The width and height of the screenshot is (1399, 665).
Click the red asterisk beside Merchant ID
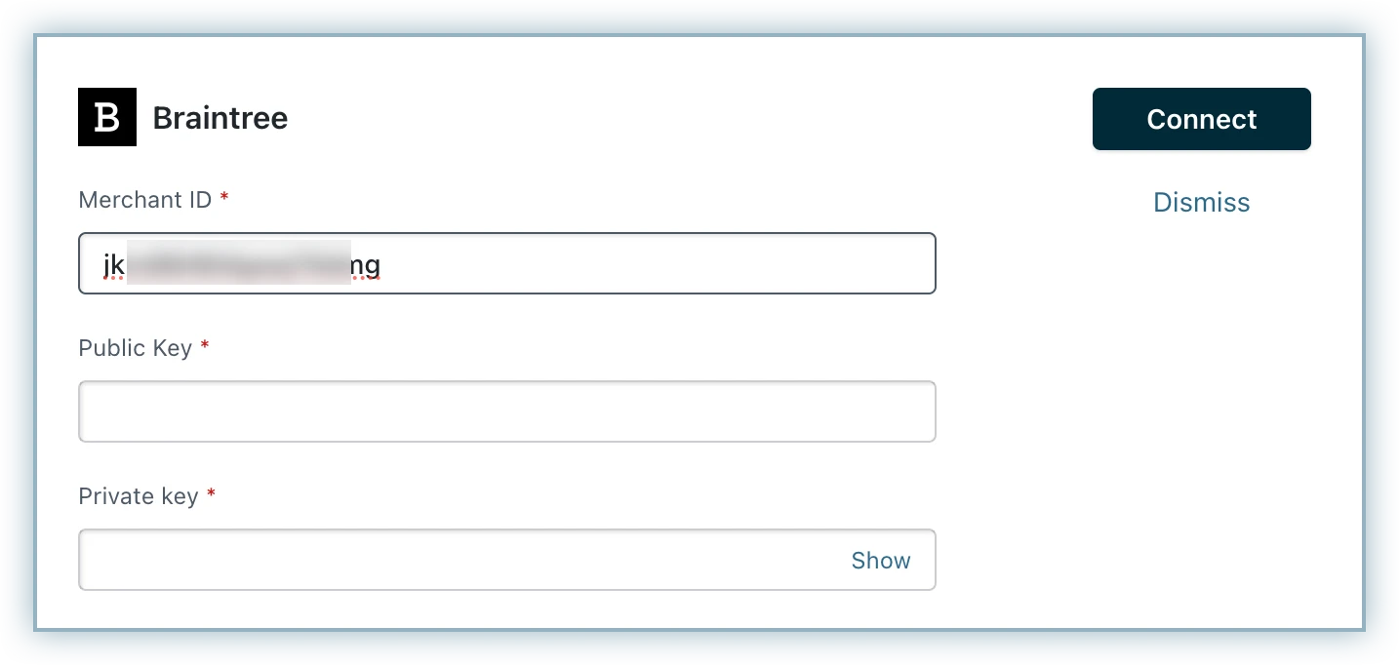pos(224,199)
